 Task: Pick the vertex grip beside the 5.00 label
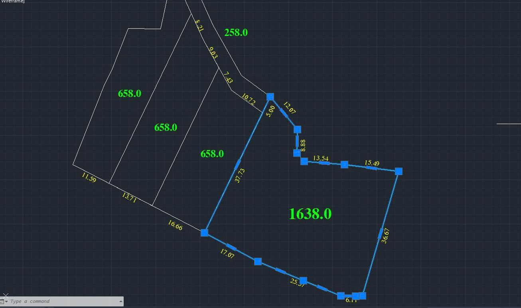[x=270, y=97]
